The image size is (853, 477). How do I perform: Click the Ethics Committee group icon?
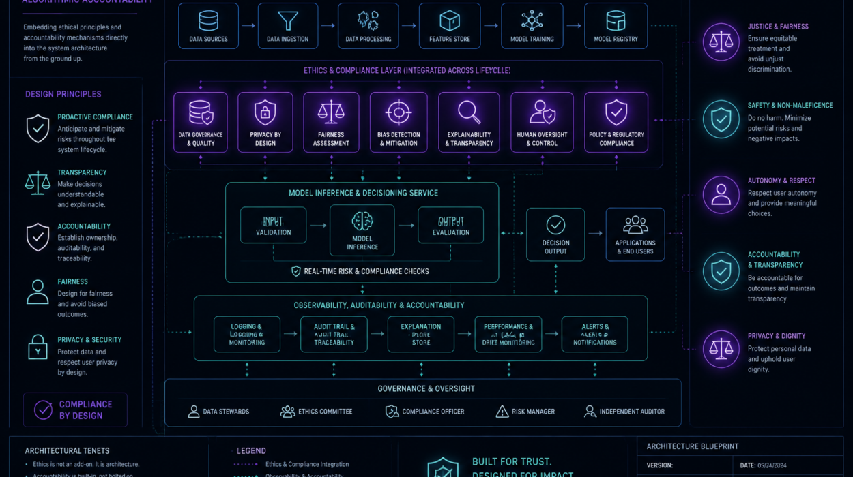[287, 412]
